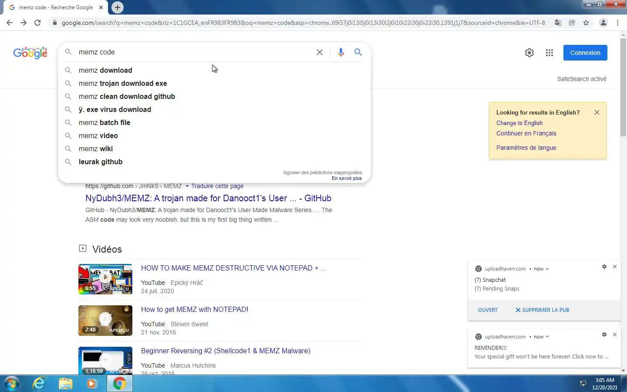627x392 pixels.
Task: Select suggestion memz clean download github
Action: pos(214,96)
